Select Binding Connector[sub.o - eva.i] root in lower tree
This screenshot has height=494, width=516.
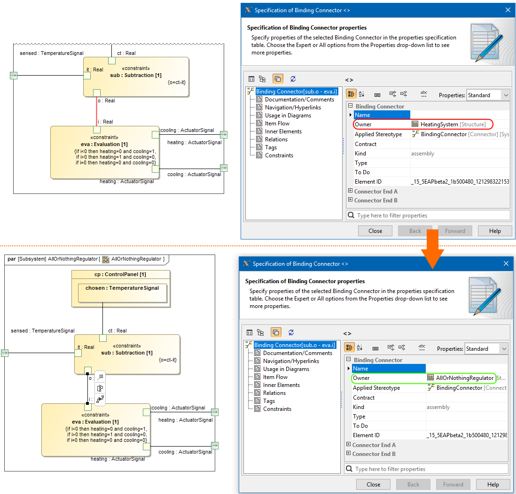coord(295,345)
